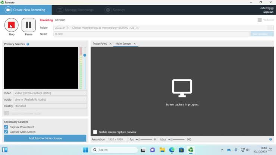Click the Sign out link
276x155 pixels.
point(268,12)
